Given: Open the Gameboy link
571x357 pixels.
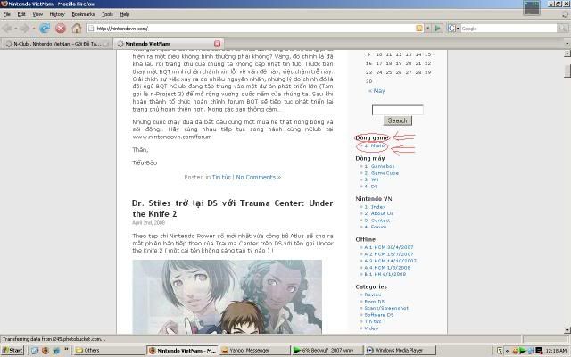Looking at the screenshot, I should pos(379,166).
